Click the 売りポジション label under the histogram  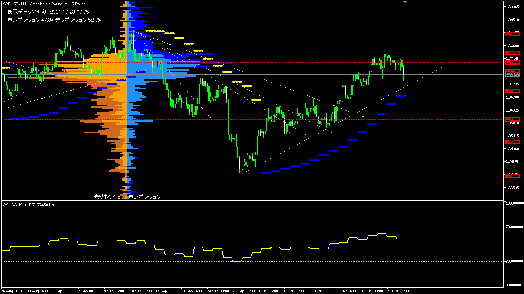click(x=110, y=197)
